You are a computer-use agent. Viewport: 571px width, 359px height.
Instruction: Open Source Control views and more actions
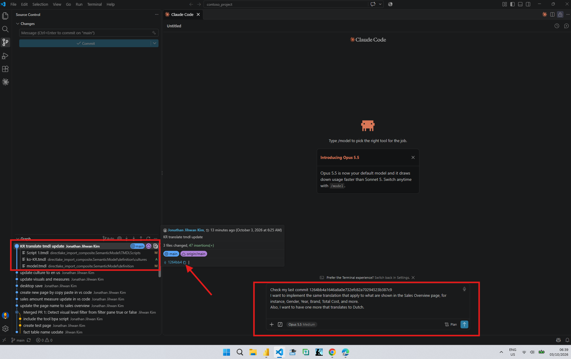(156, 14)
